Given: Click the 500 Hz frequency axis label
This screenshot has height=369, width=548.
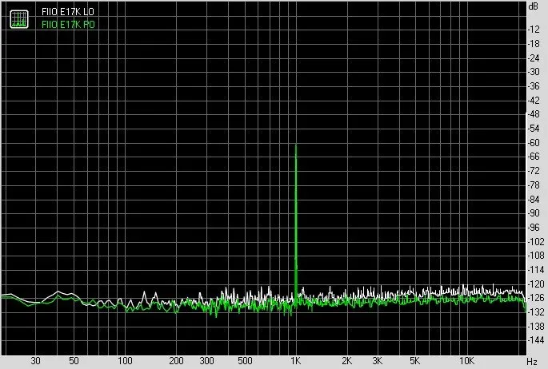Looking at the screenshot, I should click(x=245, y=361).
